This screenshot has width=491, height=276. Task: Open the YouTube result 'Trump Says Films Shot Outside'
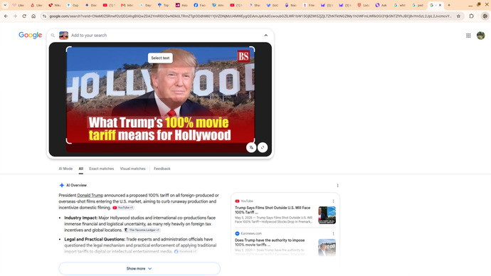(273, 210)
